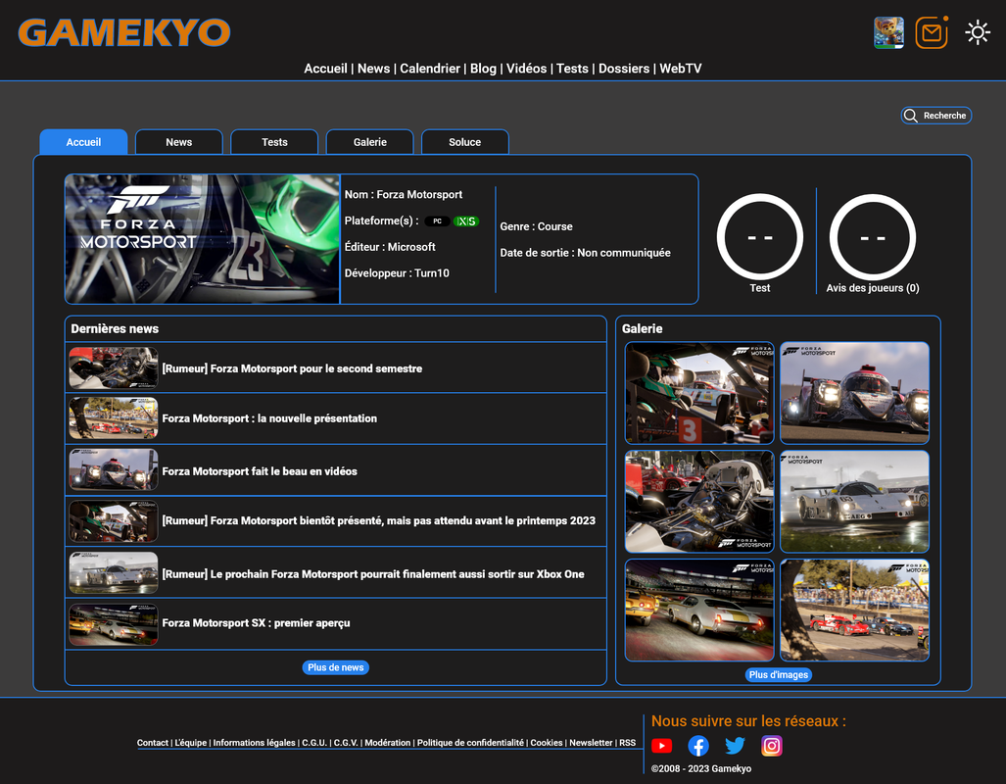Open Contact footer link
This screenshot has height=784, width=1006.
point(152,743)
